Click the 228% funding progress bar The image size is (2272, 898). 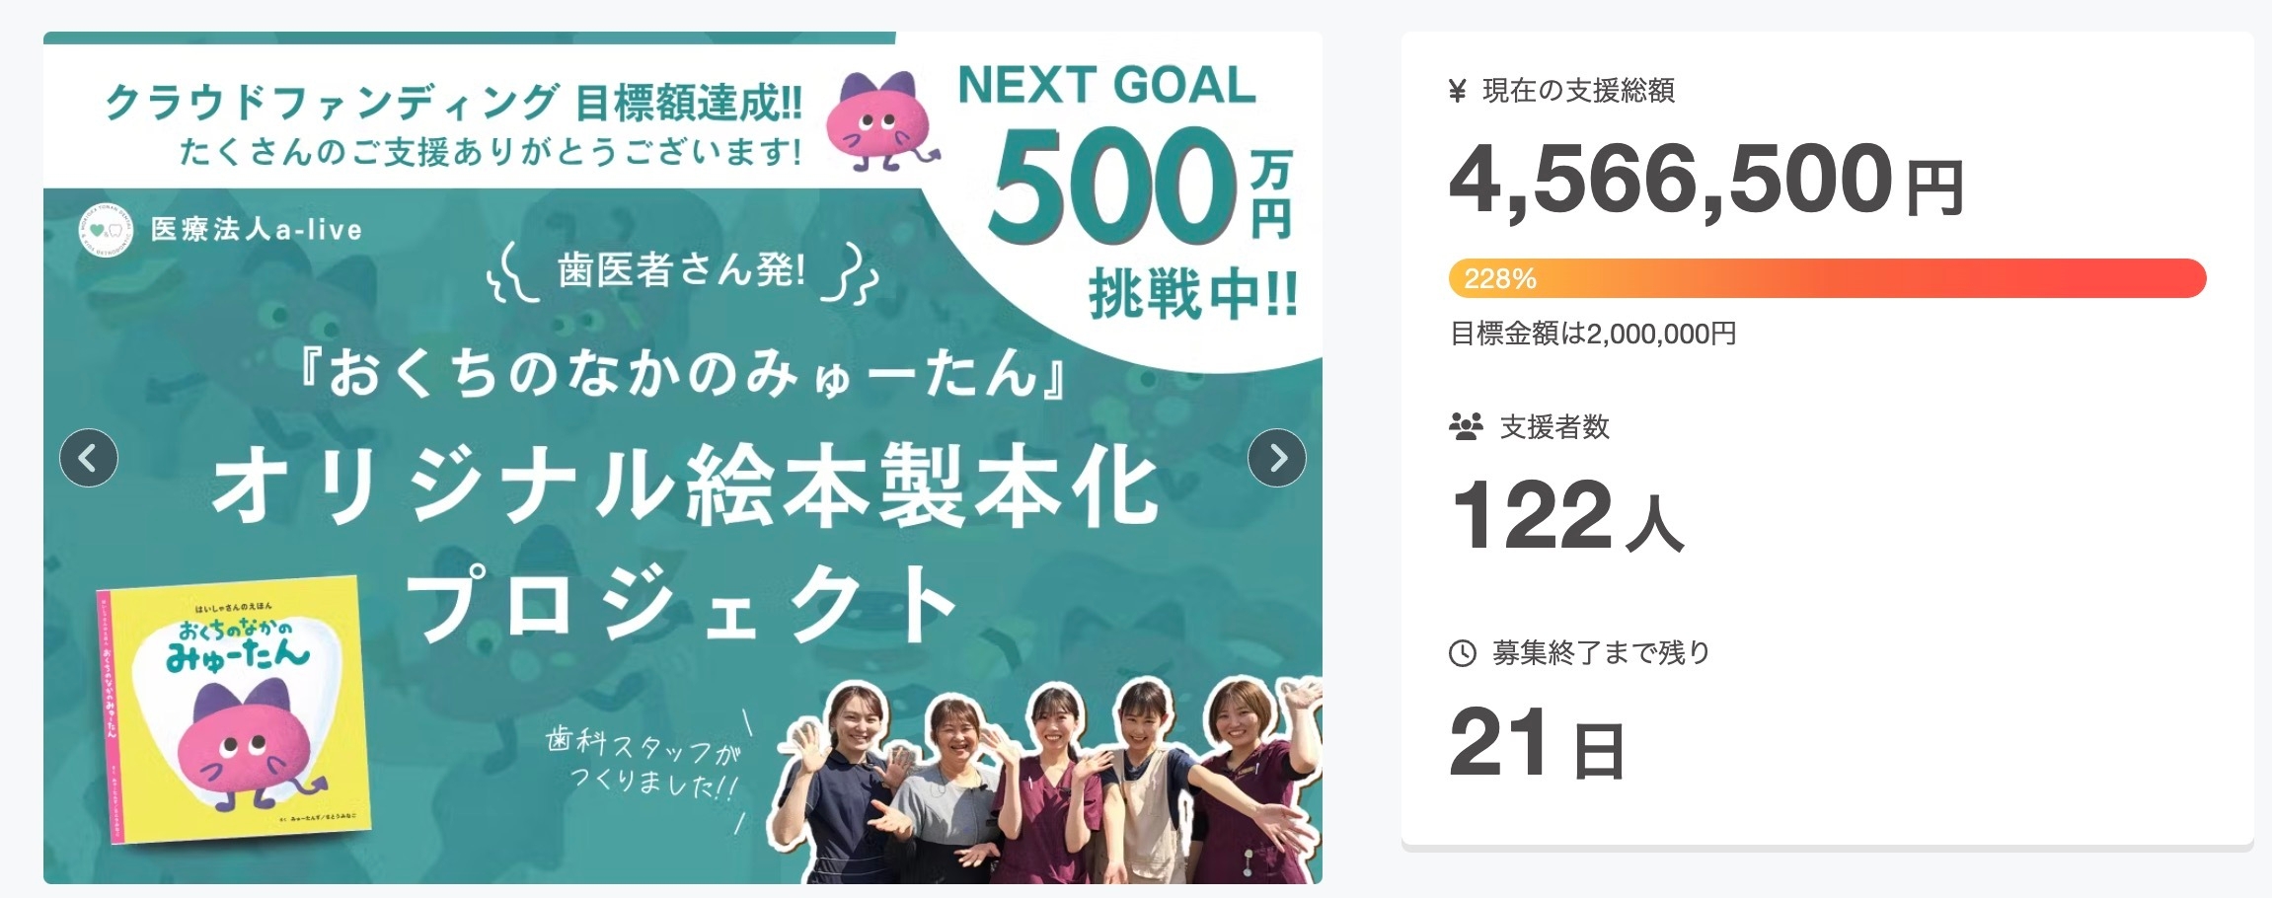click(1826, 279)
